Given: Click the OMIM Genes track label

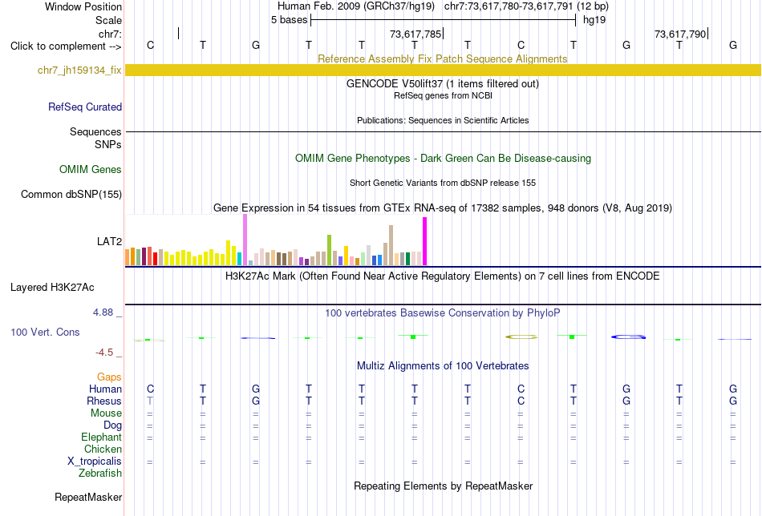Looking at the screenshot, I should pos(91,169).
